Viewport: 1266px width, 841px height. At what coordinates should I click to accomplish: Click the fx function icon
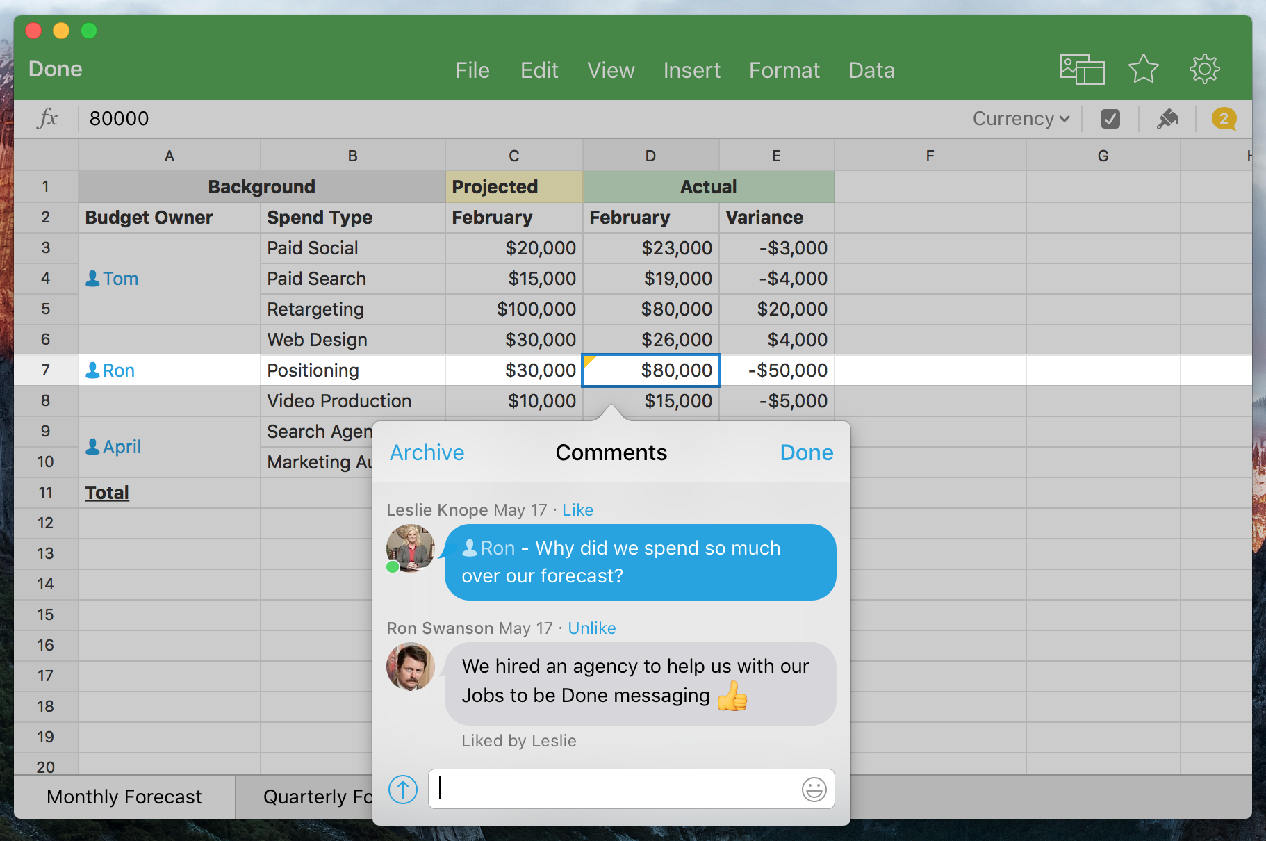pos(47,118)
